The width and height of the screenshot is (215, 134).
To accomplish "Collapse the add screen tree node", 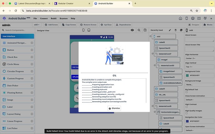I will (x=150, y=36).
